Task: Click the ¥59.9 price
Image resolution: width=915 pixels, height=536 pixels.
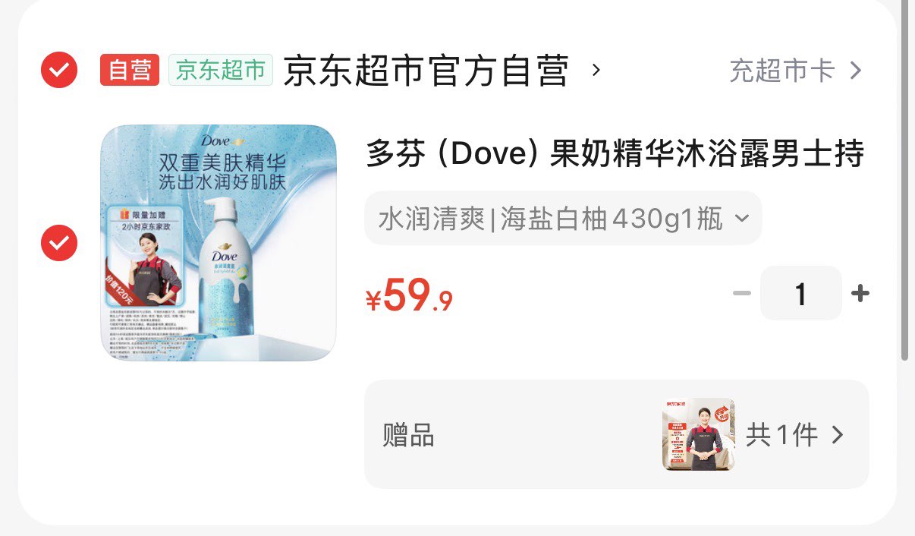Action: click(410, 295)
